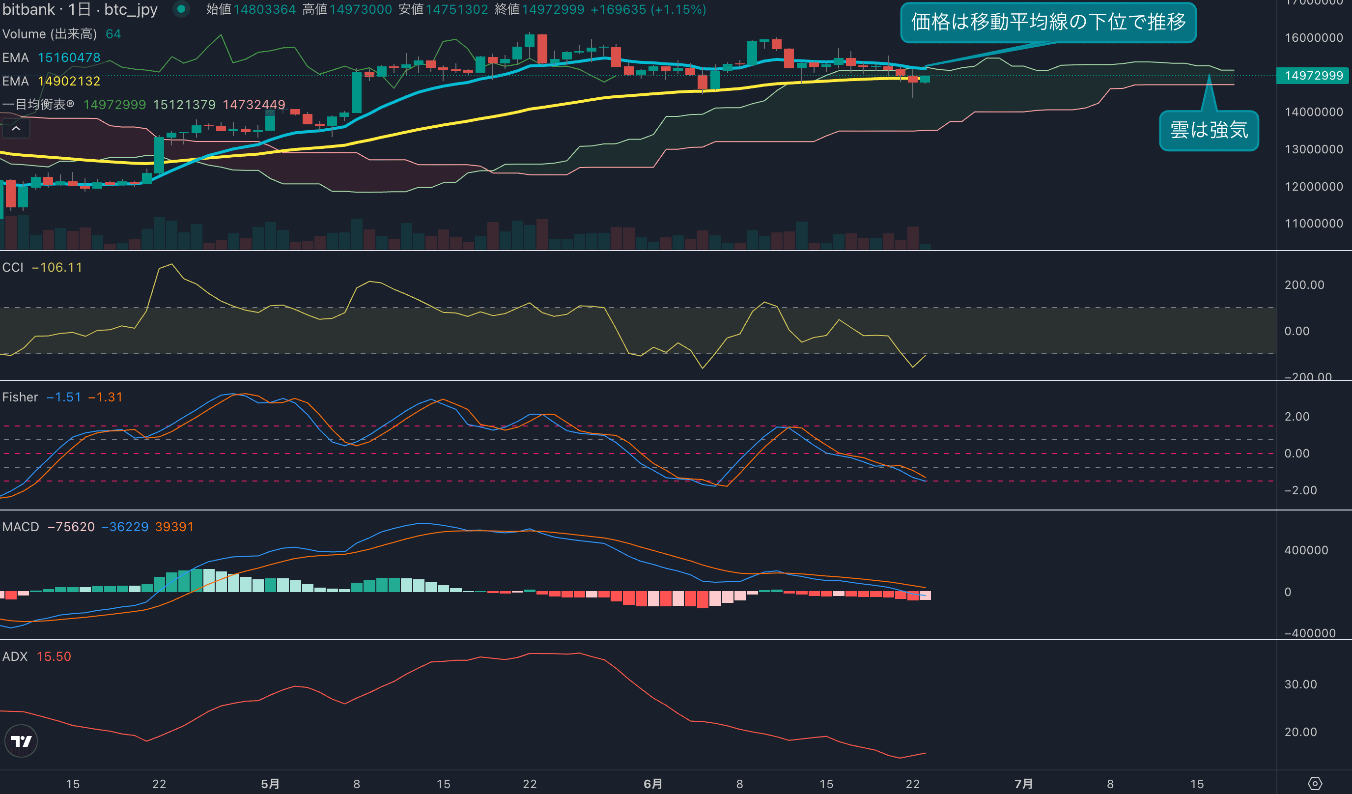Select the 価格は移動平均線の下位で推移 callout
Screen dimensions: 1352x794
click(1048, 22)
